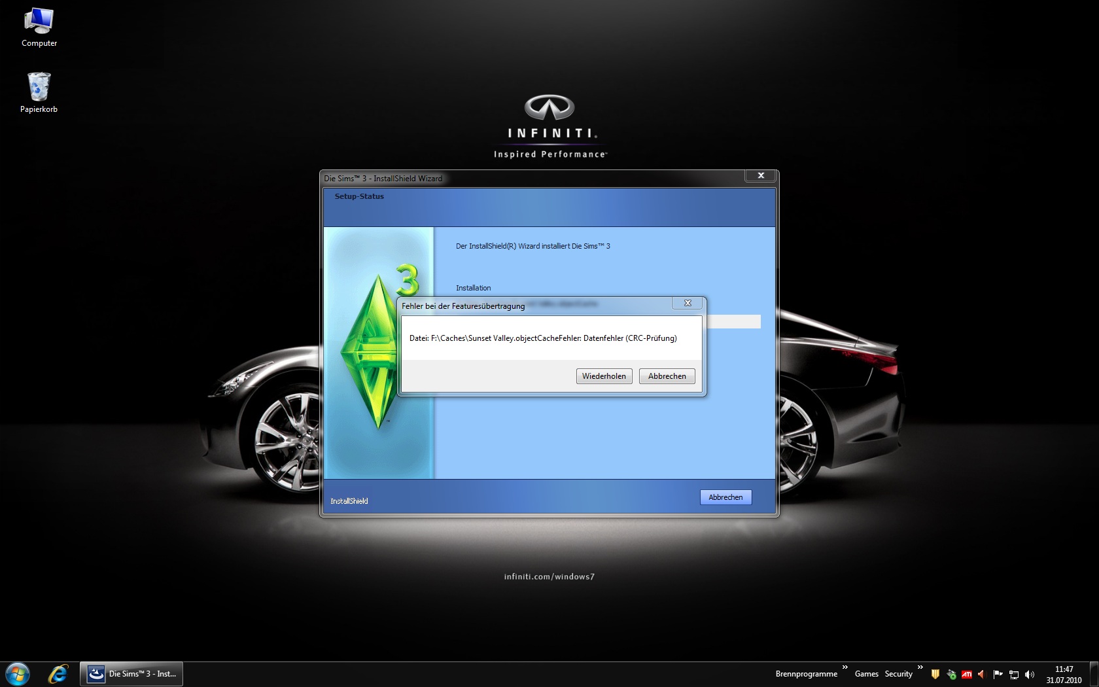Click Abbrechen in the InstallShield Wizard footer
The width and height of the screenshot is (1099, 687).
click(x=725, y=497)
